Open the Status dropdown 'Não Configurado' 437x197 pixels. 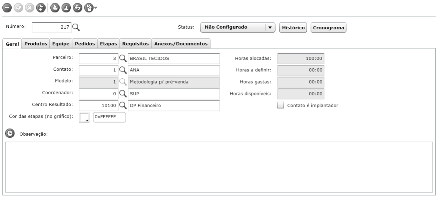coord(238,27)
